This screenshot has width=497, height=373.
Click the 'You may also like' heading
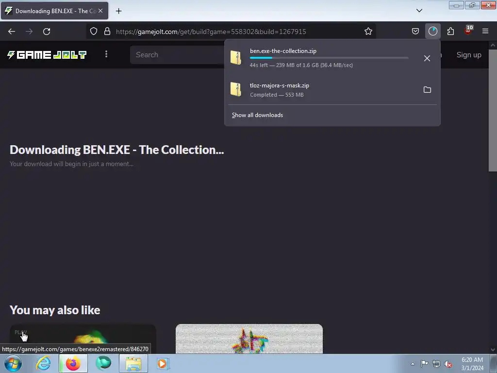[55, 310]
